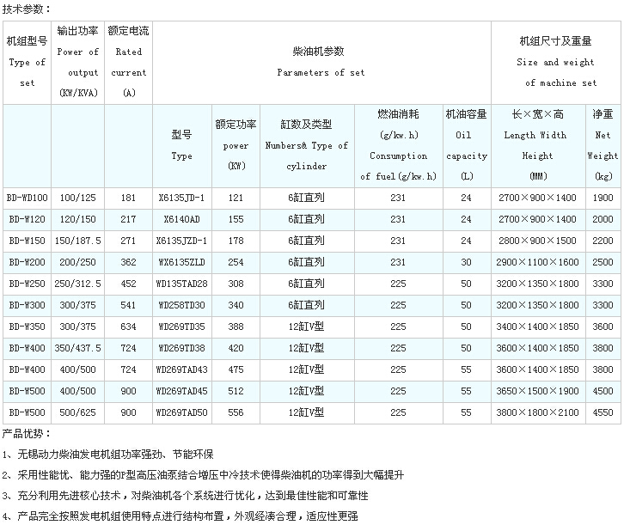624x525 pixels.
Task: Click the 3800×1800×2100 dimensions cell
Action: pos(539,413)
